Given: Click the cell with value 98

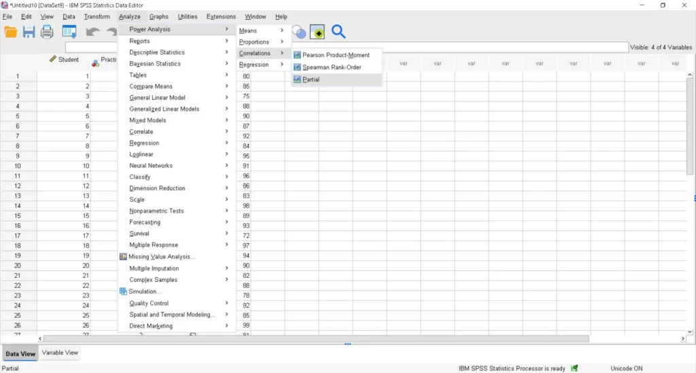Looking at the screenshot, I should pos(246,206).
